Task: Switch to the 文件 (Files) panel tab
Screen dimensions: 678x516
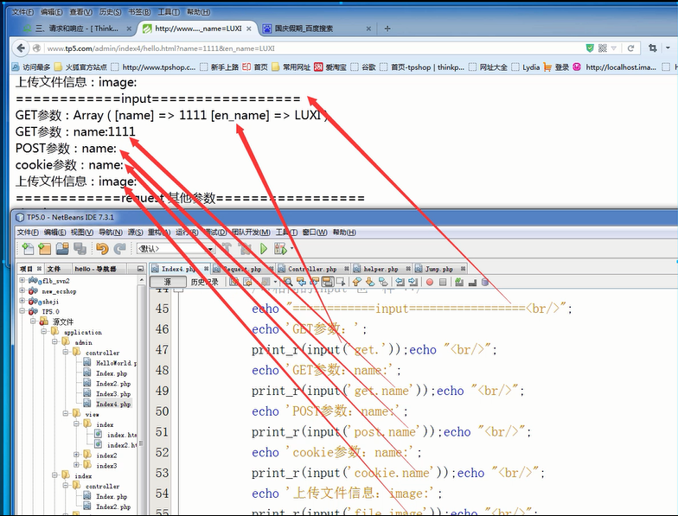Action: click(54, 269)
